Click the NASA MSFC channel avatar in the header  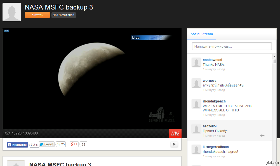(12, 12)
